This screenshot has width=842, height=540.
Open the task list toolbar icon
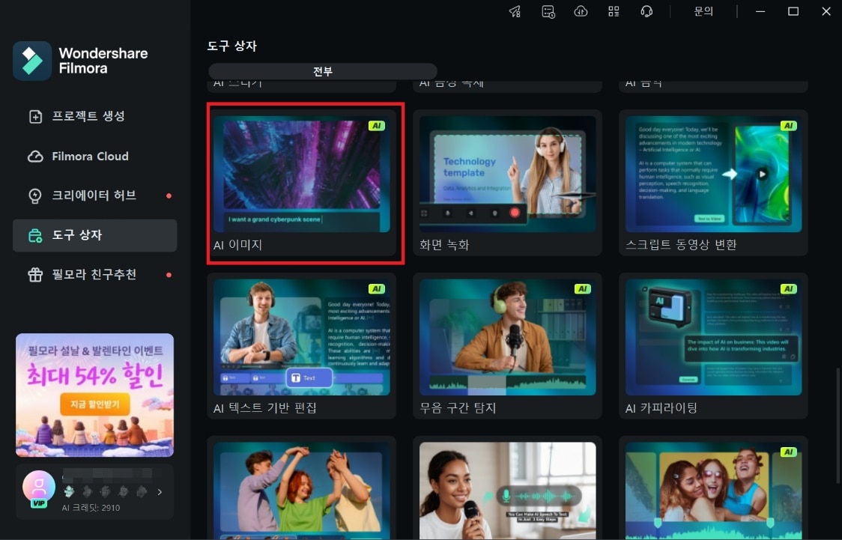(548, 11)
